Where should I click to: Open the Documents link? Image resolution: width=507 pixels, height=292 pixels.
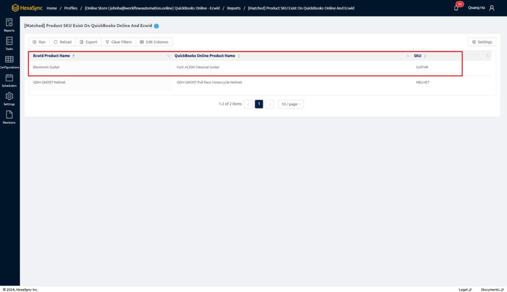(x=492, y=290)
